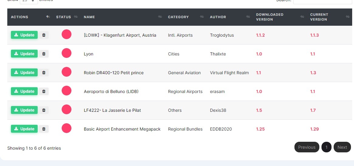Image resolution: width=354 pixels, height=166 pixels.
Task: Delete LF4222- La Jasserie Le Pilat entry
Action: coord(44,110)
